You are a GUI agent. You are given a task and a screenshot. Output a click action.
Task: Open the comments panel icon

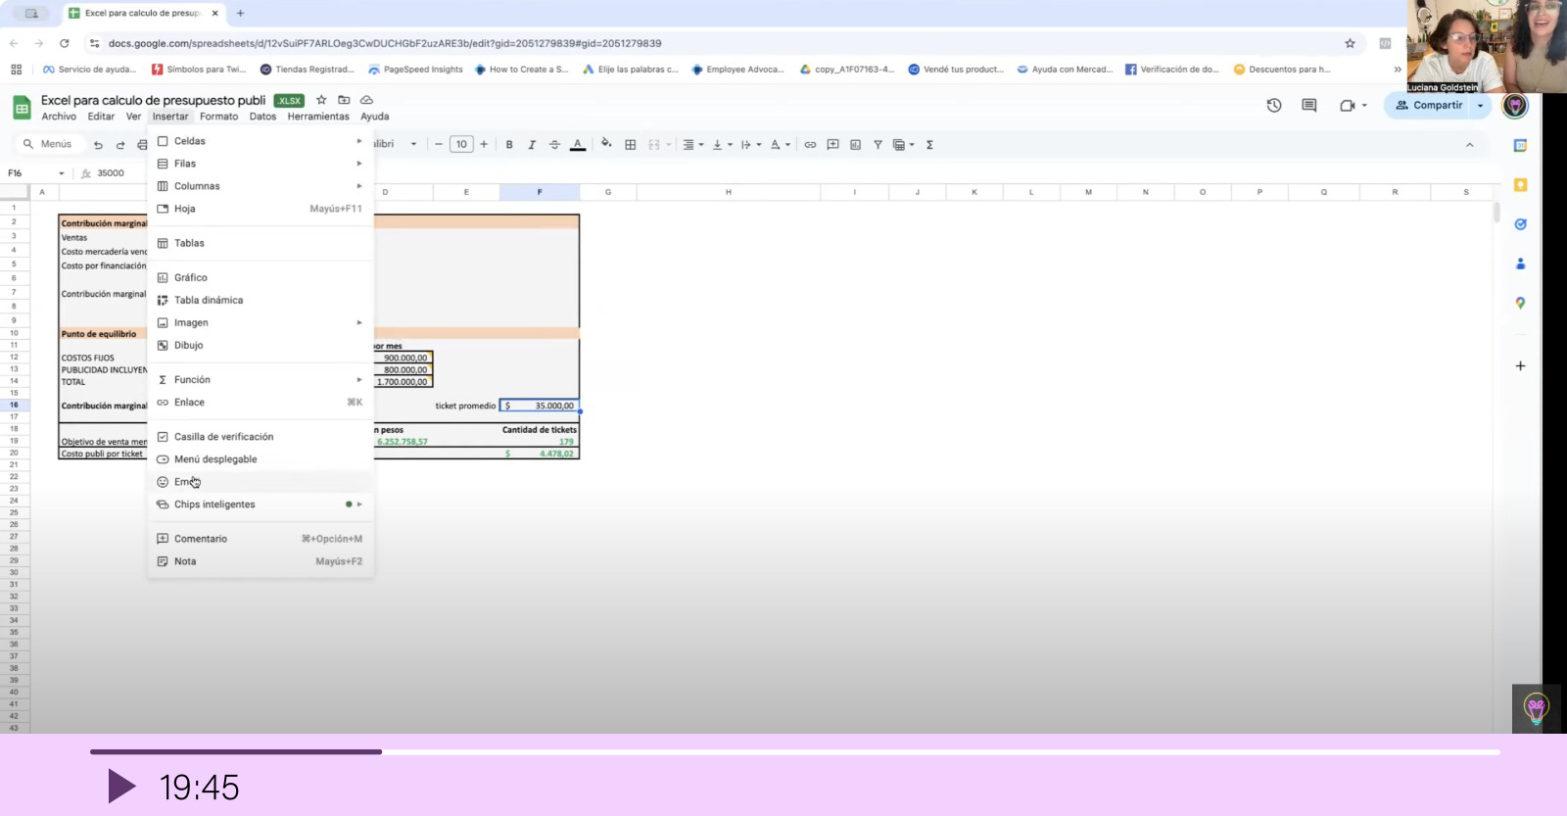tap(1308, 105)
